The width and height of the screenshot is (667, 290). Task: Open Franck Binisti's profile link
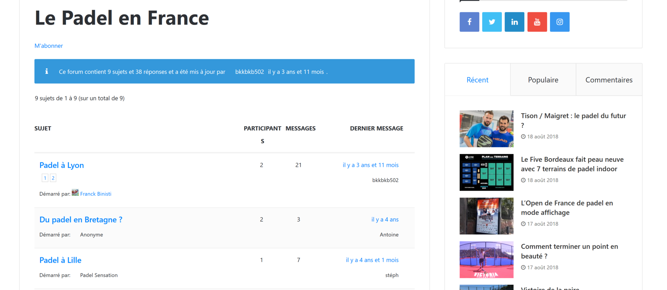pyautogui.click(x=96, y=194)
